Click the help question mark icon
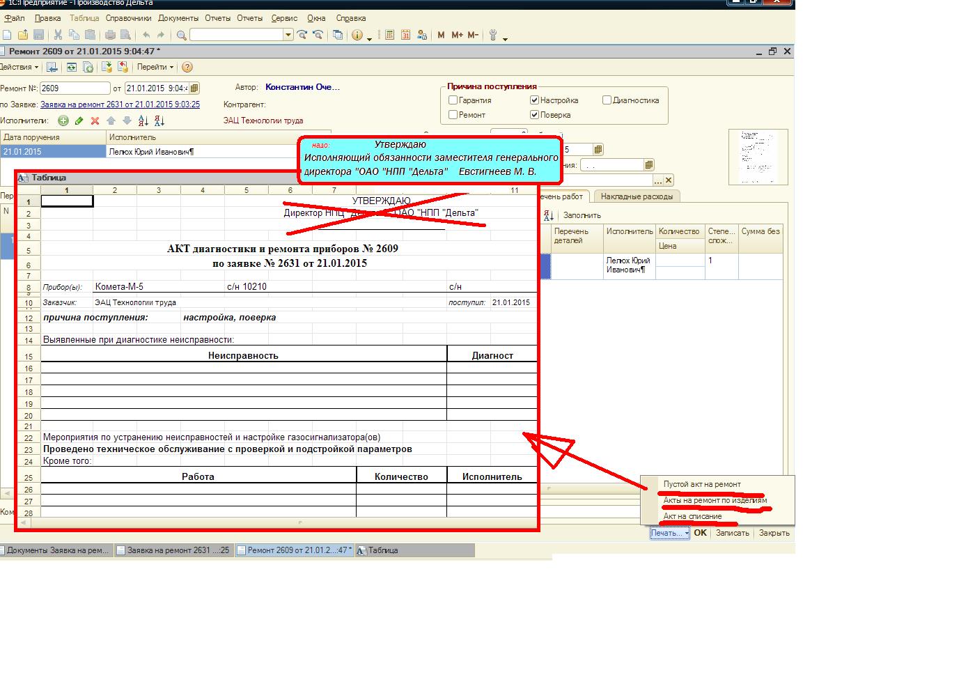975x691 pixels. click(187, 68)
